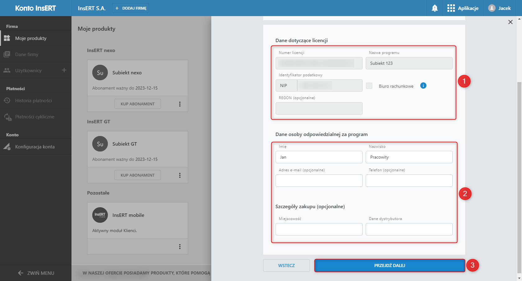Image resolution: width=522 pixels, height=281 pixels.
Task: Click the page vertical scrollbar
Action: (519, 178)
